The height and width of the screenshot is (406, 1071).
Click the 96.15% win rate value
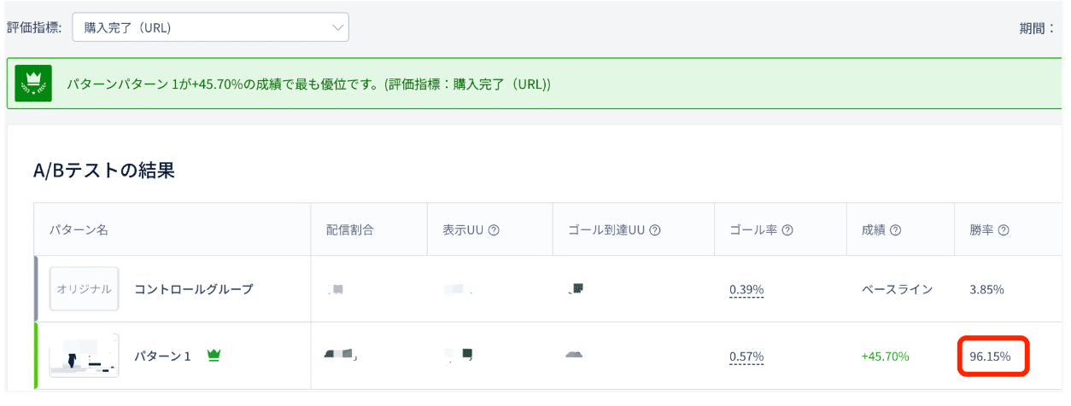click(x=990, y=356)
